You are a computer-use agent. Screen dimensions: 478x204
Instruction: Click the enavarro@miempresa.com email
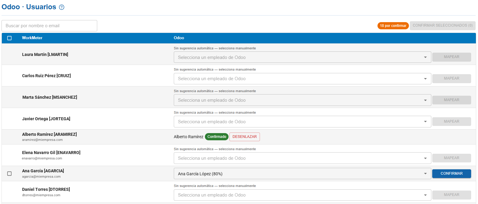[x=42, y=158]
